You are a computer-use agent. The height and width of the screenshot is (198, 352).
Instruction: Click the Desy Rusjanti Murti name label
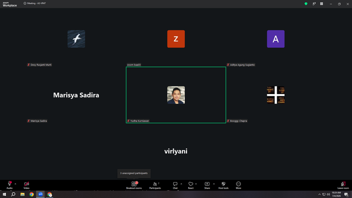pos(39,65)
